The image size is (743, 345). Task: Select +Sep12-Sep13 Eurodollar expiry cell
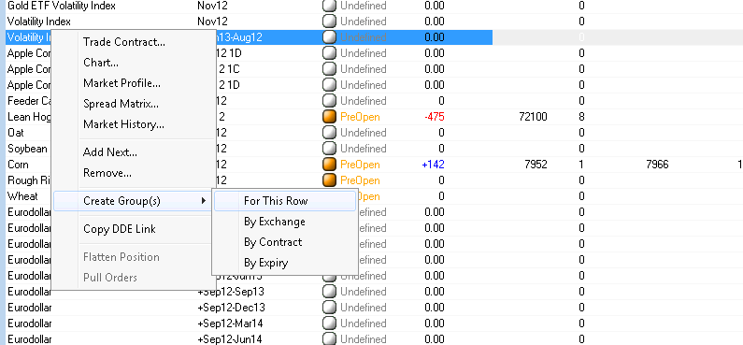[x=231, y=292]
